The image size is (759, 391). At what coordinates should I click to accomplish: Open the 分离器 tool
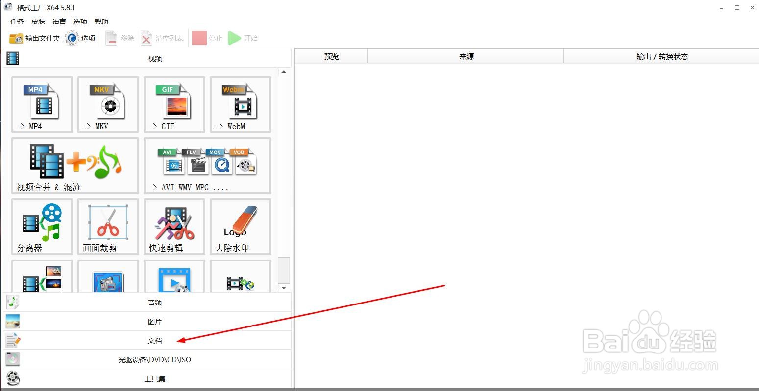click(x=42, y=227)
